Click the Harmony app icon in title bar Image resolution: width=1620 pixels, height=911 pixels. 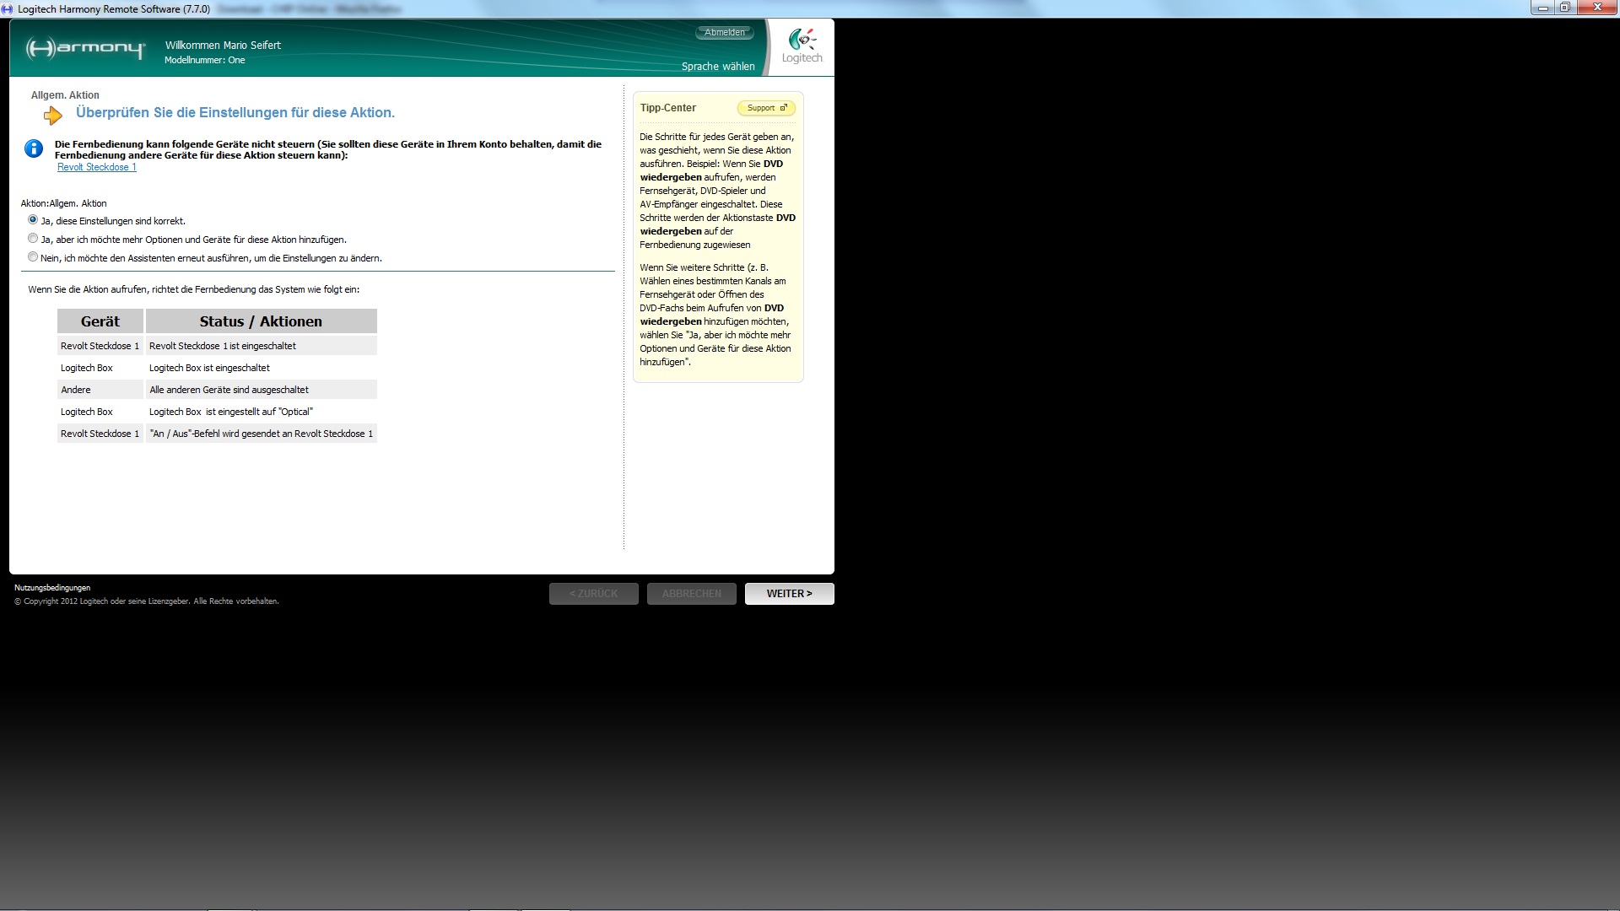(8, 8)
